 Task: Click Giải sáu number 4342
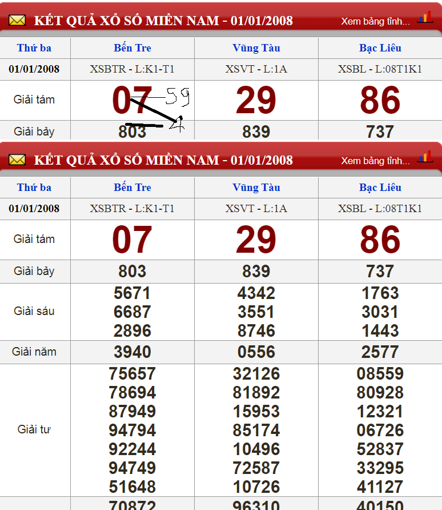(x=256, y=293)
